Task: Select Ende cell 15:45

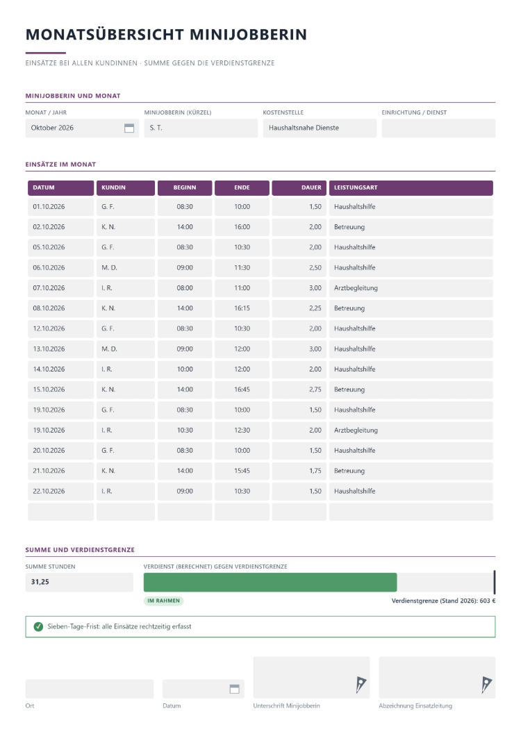Action: point(242,471)
